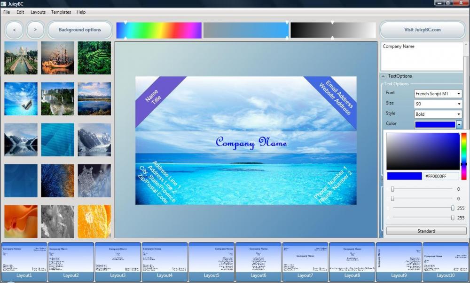Image resolution: width=470 pixels, height=283 pixels.
Task: Open the Templates menu
Action: click(61, 12)
